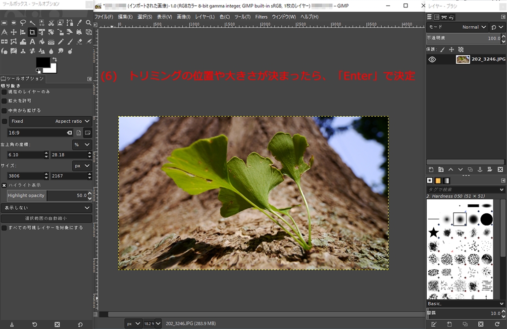Select the Crop tool in toolbox

pyautogui.click(x=32, y=32)
